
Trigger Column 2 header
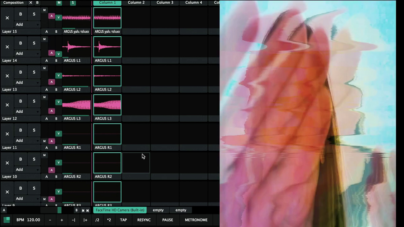136,3
